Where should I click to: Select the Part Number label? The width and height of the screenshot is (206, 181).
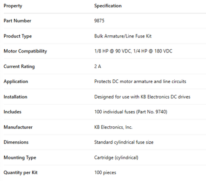click(x=17, y=21)
